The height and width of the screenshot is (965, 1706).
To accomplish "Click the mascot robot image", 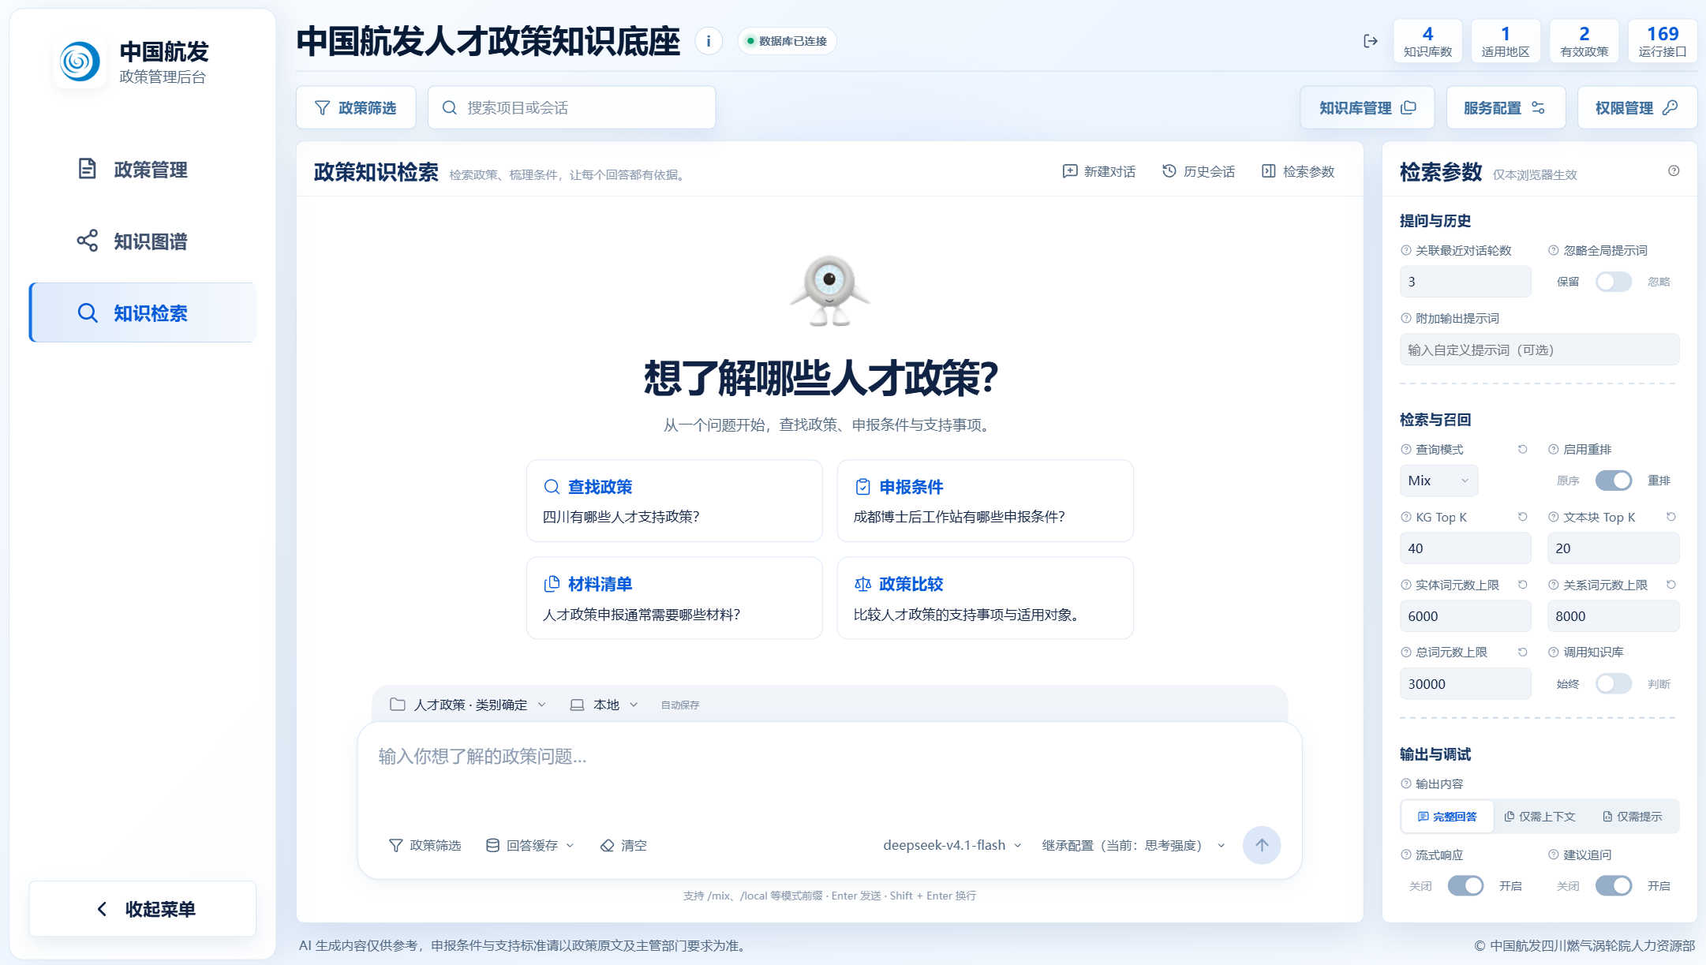I will click(x=829, y=290).
